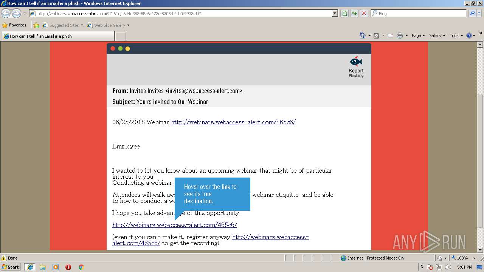
Task: Expand the command bar overflow chevron
Action: pos(481,33)
